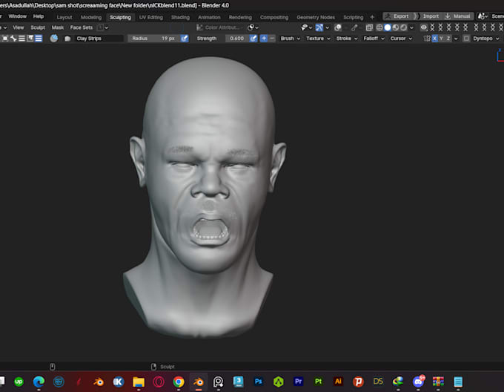Click the tool settings wrench icon
Screen dimensions: 504x392
(x=13, y=39)
